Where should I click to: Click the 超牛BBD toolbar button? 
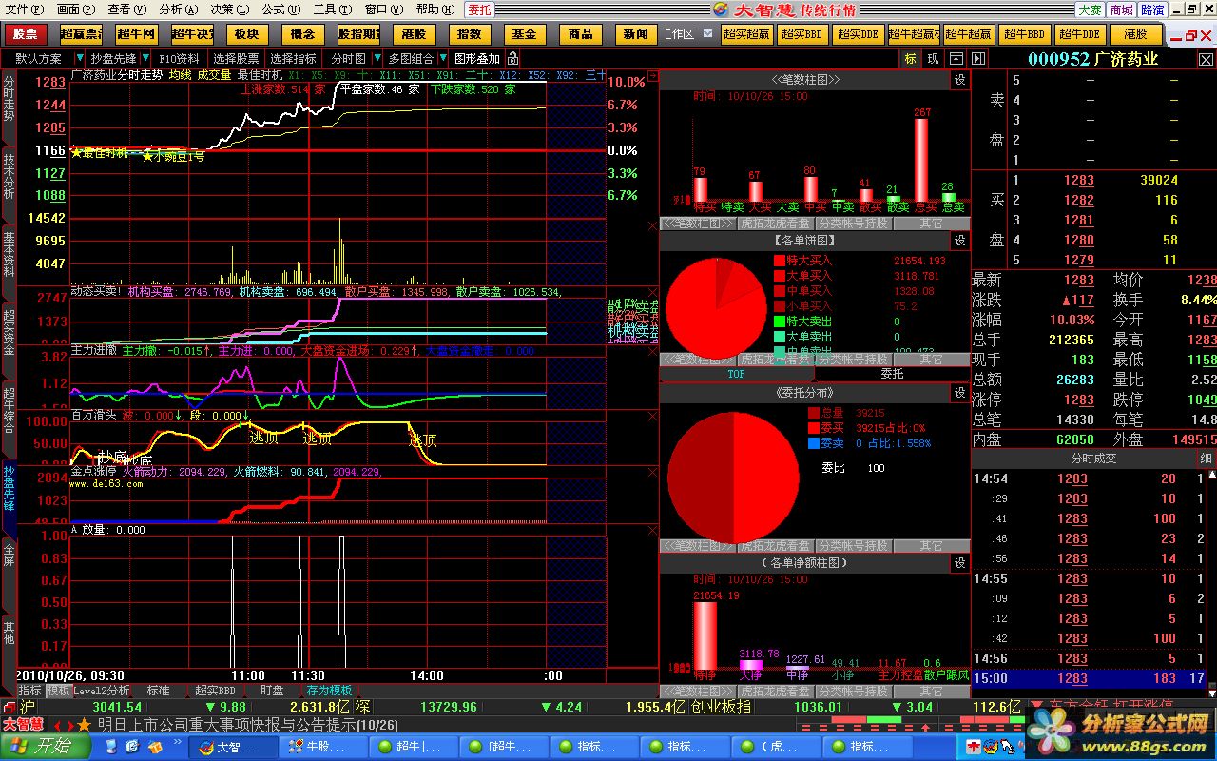[x=1025, y=34]
